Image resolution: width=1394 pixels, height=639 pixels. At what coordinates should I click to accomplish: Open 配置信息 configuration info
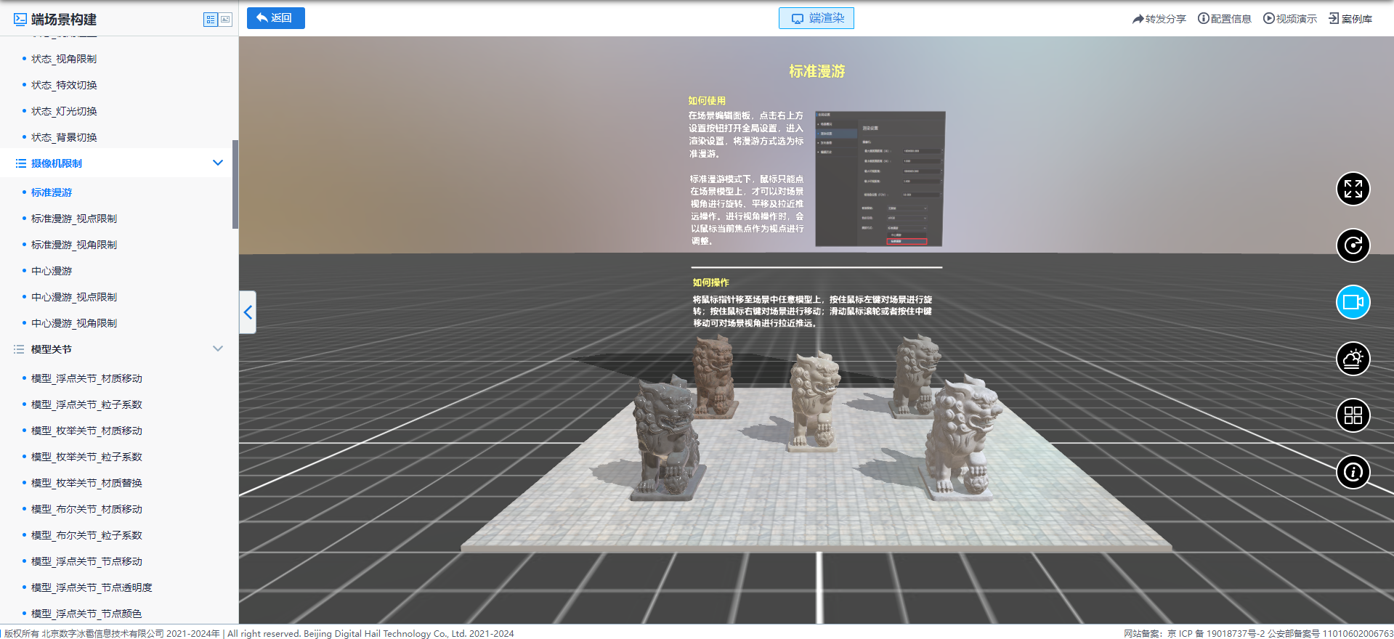[x=1225, y=19]
